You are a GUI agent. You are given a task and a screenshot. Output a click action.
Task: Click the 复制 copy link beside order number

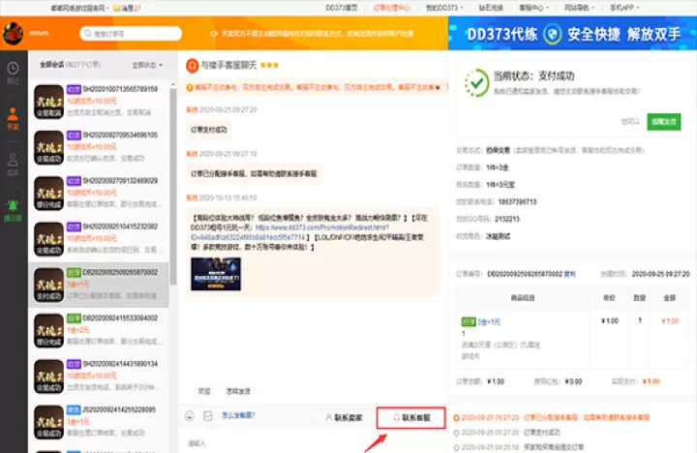570,274
